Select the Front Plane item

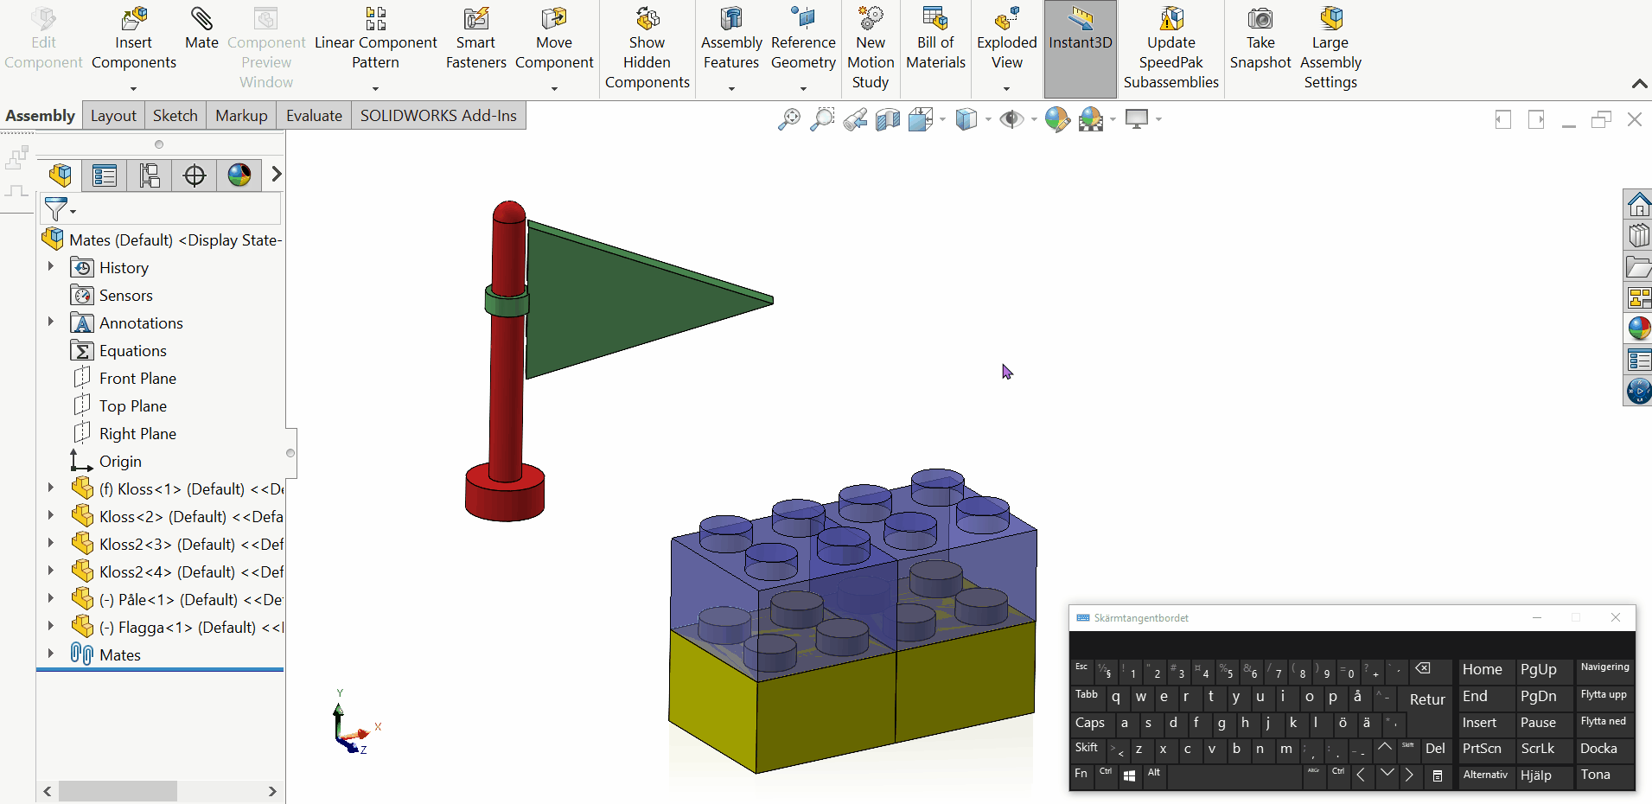click(137, 379)
